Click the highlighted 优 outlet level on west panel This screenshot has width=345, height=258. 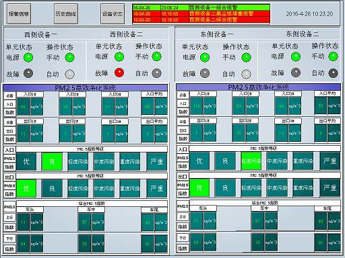click(26, 188)
